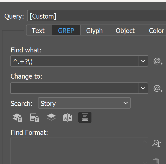Open the Object tab

(x=125, y=31)
